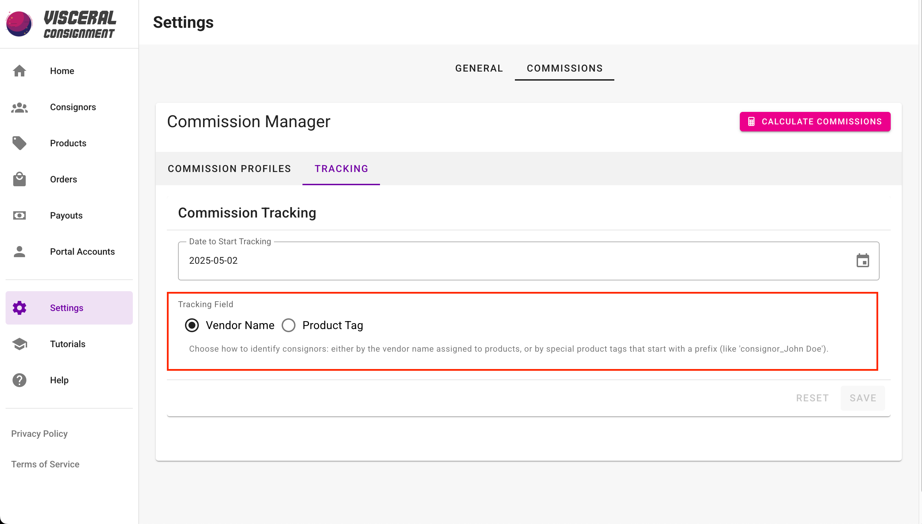Open the Privacy Policy link
The width and height of the screenshot is (922, 524).
click(39, 434)
